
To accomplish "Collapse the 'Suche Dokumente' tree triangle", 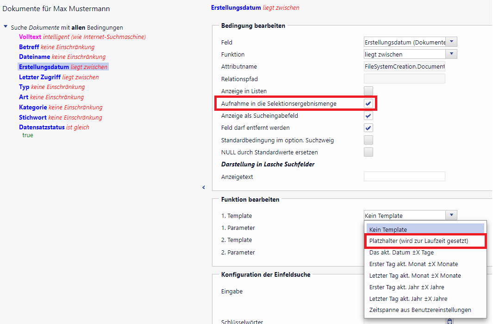I will click(x=6, y=27).
